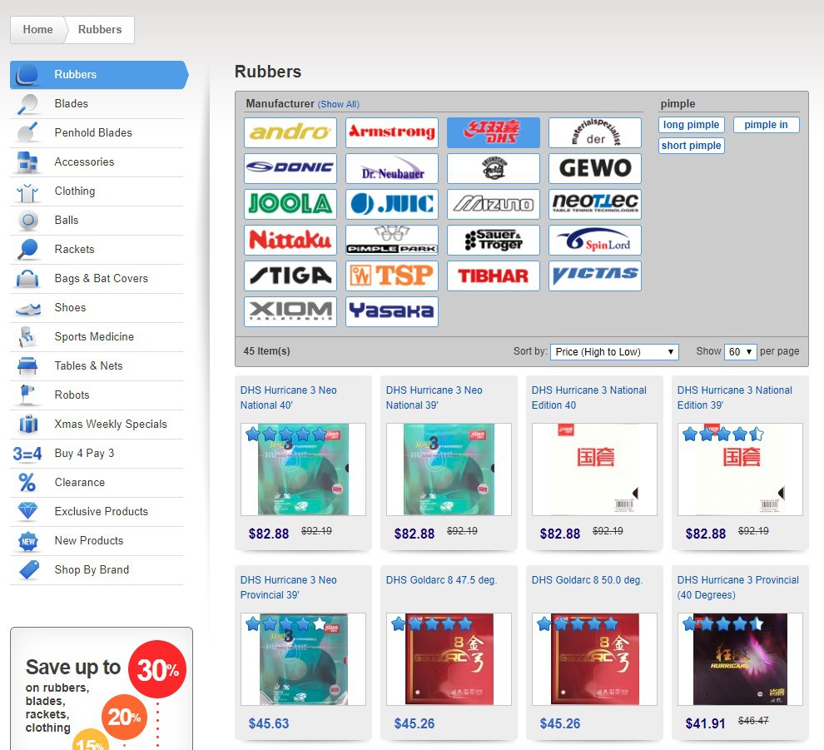Open the Sort by dropdown

pyautogui.click(x=614, y=351)
